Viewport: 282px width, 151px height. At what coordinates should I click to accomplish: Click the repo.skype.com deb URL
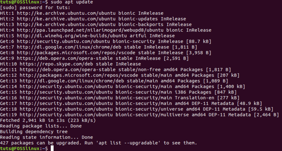pos(56,64)
